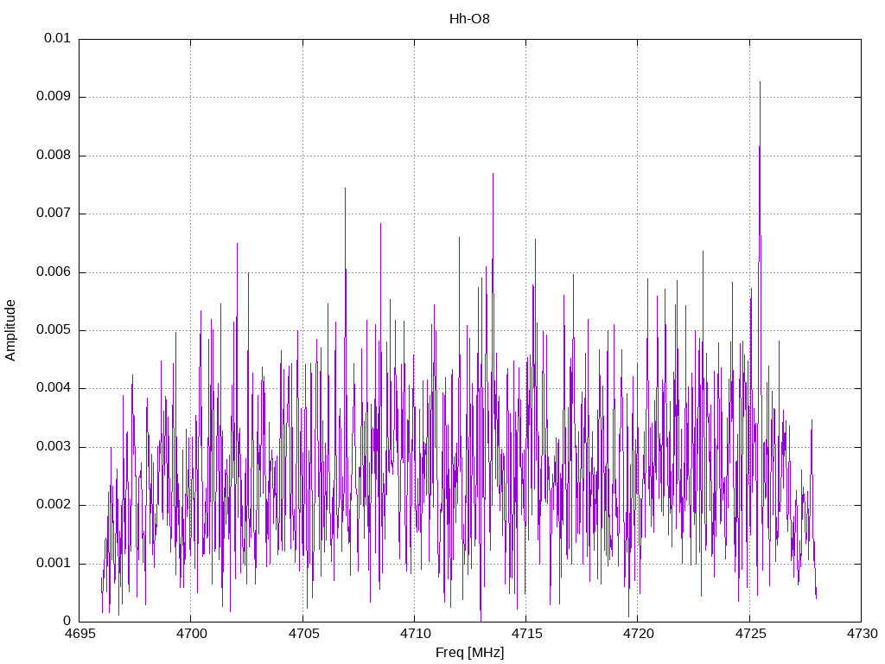Click the 0.004 y-axis tick label
This screenshot has height=664, width=885.
(x=54, y=388)
